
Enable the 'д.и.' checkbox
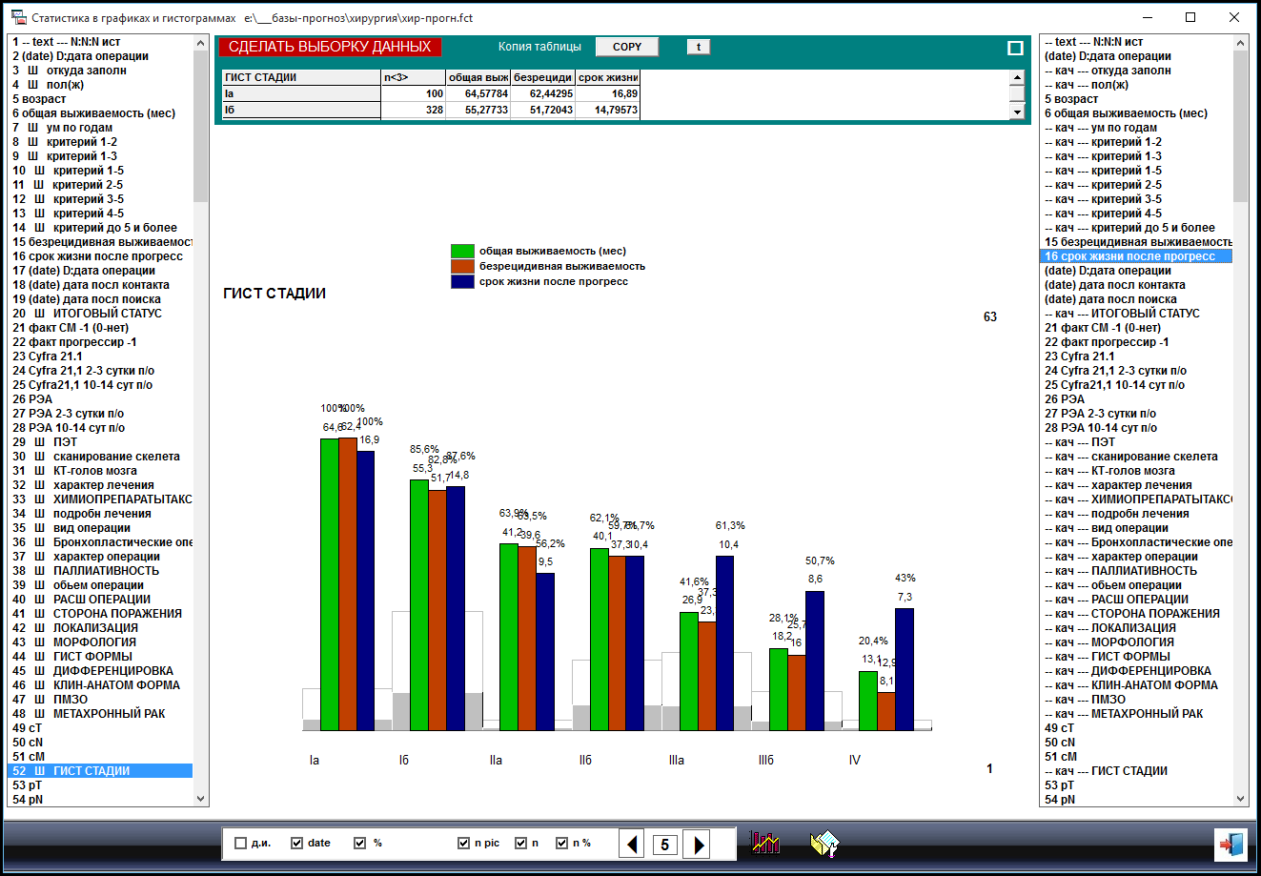coord(240,844)
